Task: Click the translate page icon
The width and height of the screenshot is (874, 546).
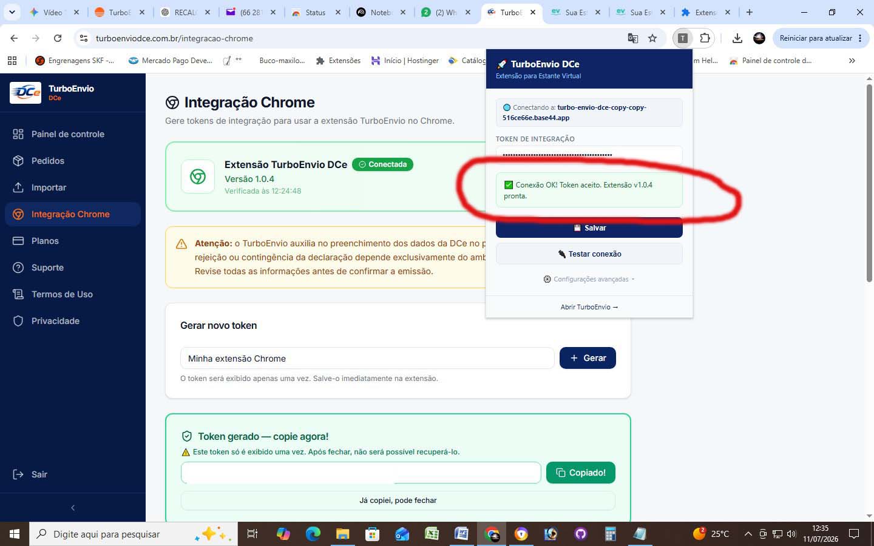Action: pyautogui.click(x=632, y=38)
